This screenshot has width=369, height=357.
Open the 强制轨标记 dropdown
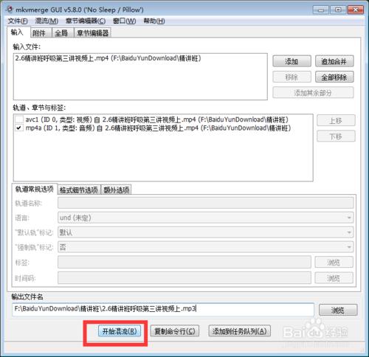point(206,247)
